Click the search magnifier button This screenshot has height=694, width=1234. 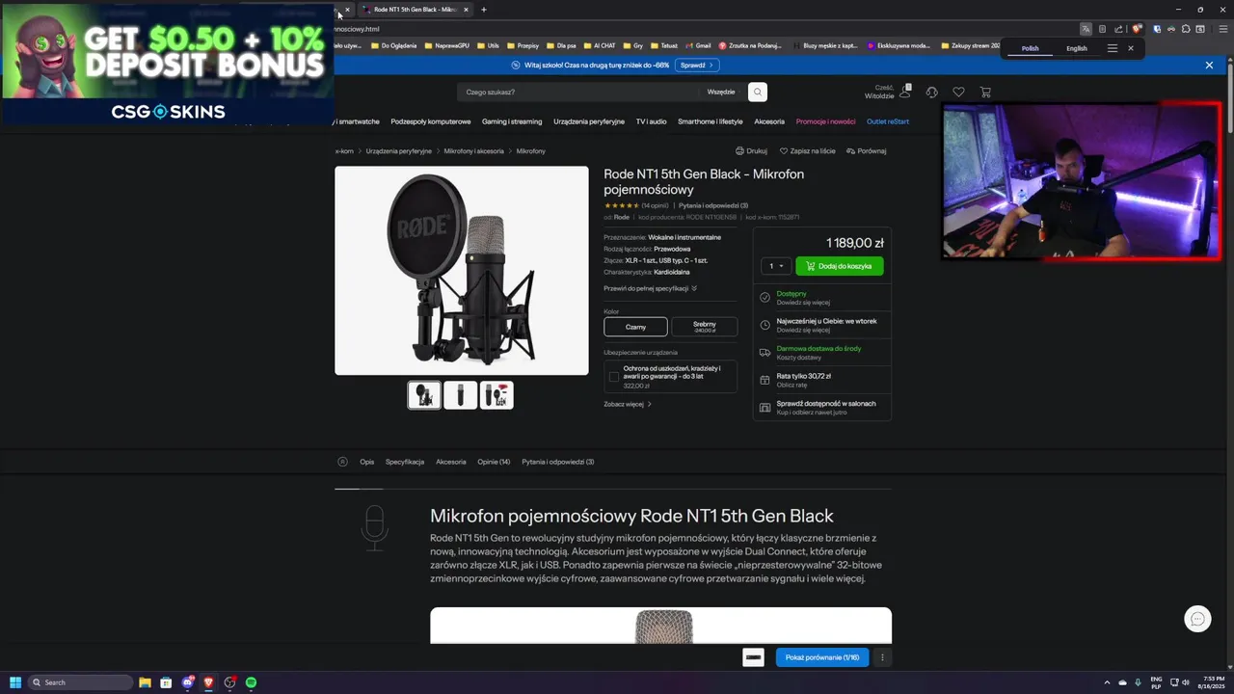758,92
